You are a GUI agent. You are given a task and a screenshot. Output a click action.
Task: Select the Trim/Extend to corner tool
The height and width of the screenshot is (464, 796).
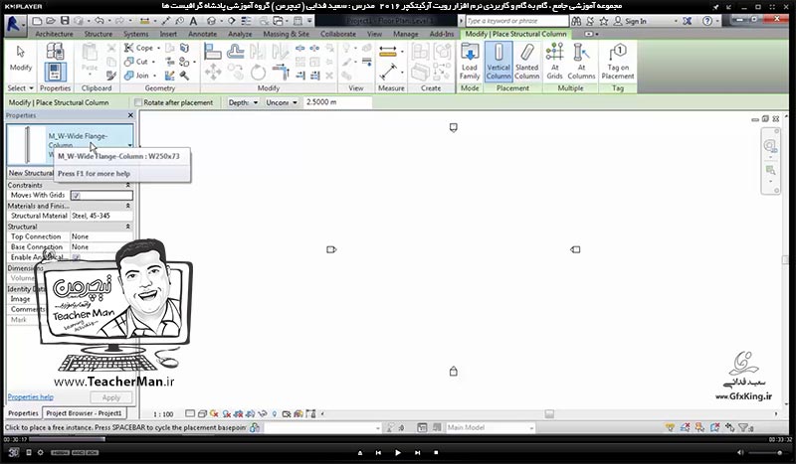pyautogui.click(x=281, y=72)
